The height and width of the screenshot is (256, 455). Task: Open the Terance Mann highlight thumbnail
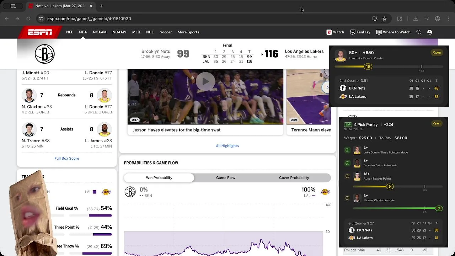(309, 97)
